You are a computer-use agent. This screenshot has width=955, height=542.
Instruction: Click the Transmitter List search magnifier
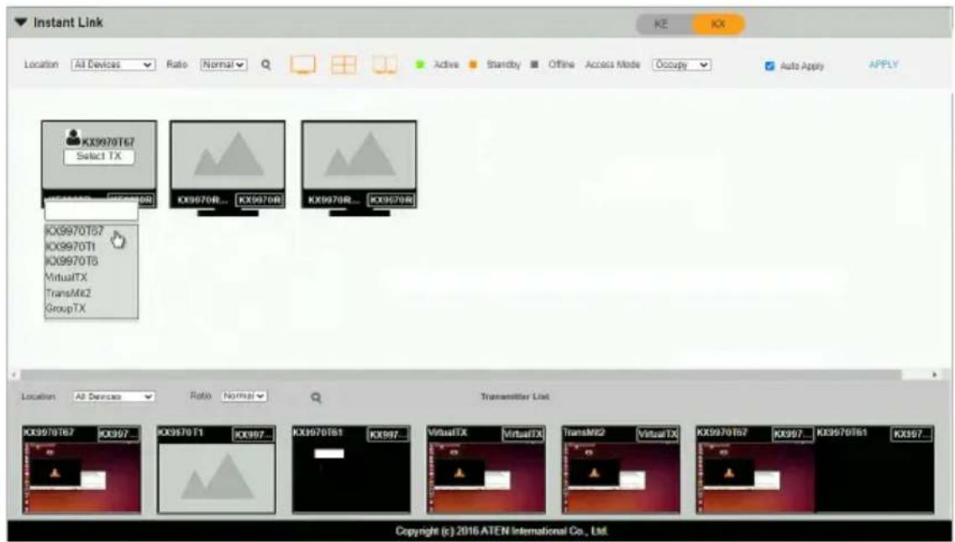click(316, 397)
